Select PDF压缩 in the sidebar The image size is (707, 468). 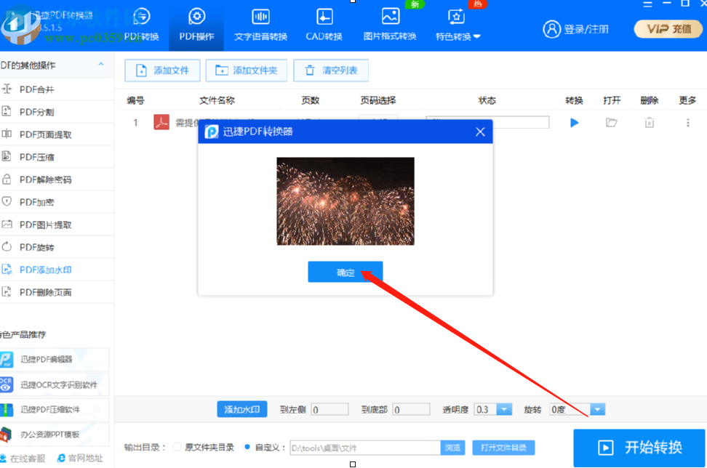click(x=56, y=157)
